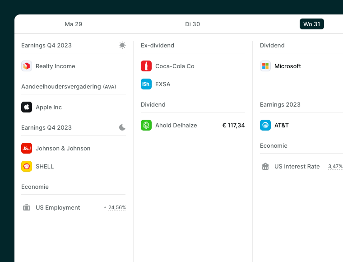Click the Coca-Cola Co logo icon

click(x=146, y=66)
